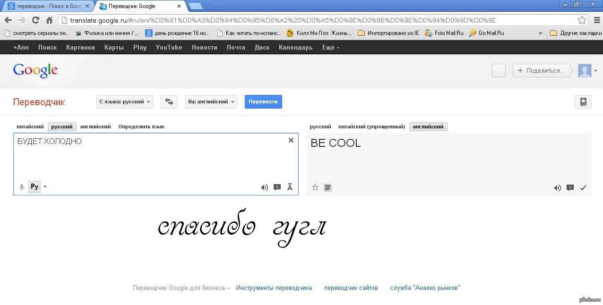Open the account avatar menu
This screenshot has width=603, height=305.
pos(587,71)
